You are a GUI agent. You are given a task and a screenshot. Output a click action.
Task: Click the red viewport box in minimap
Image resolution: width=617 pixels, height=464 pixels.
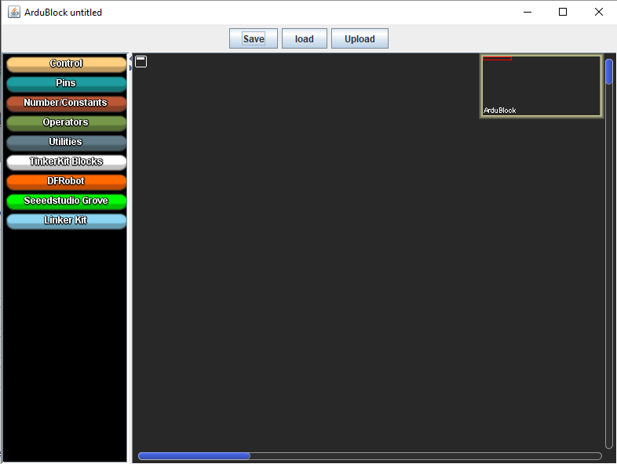pyautogui.click(x=497, y=59)
